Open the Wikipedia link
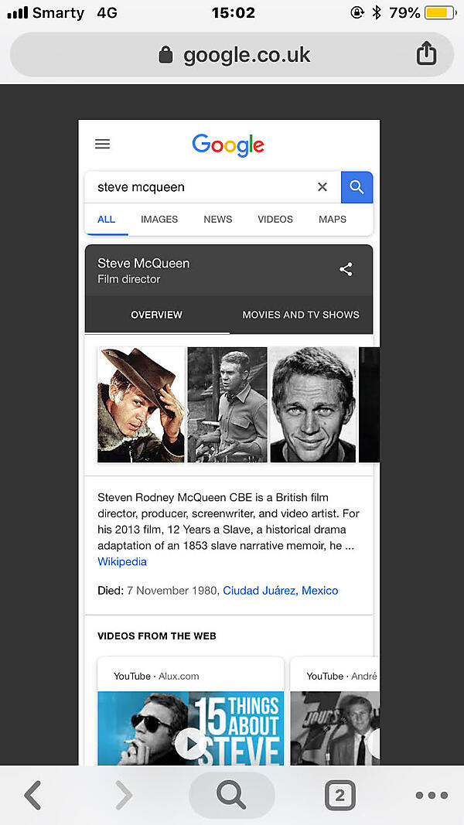464x825 pixels. (122, 561)
